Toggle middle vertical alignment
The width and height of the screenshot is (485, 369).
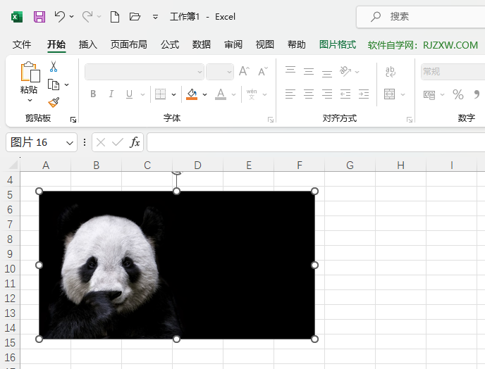click(x=308, y=71)
